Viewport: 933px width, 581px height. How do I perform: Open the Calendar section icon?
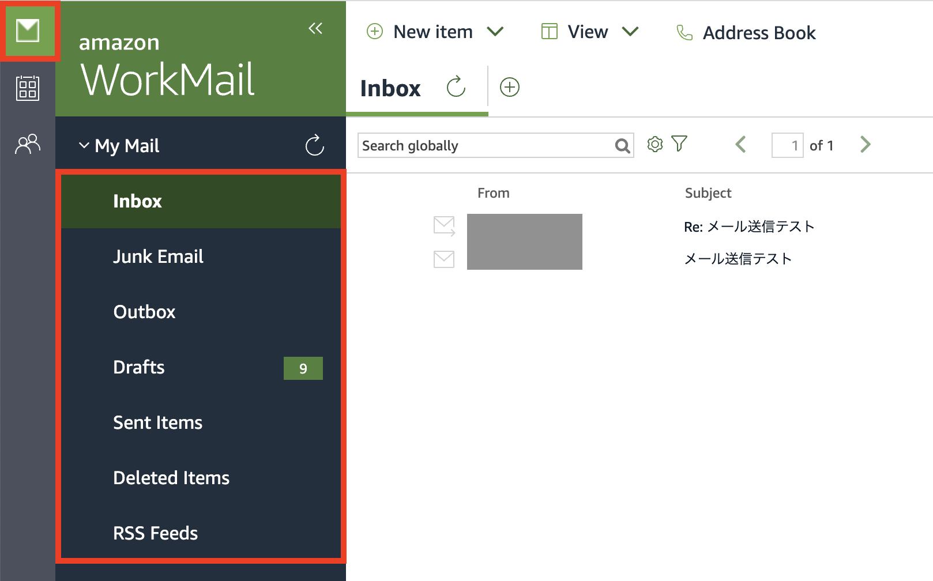(x=28, y=88)
